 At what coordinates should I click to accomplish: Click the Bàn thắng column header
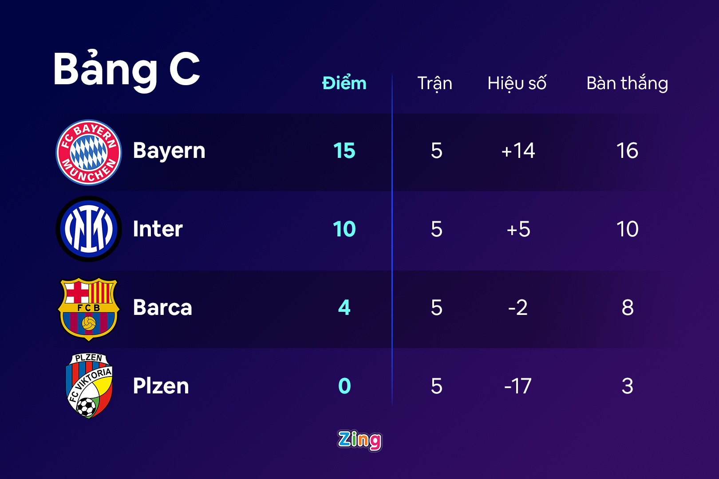tap(627, 83)
